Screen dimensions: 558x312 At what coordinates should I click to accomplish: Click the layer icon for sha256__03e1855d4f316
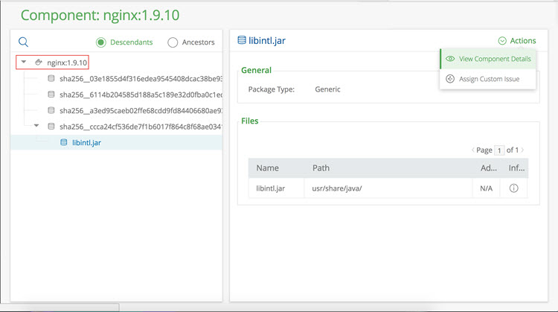tap(51, 78)
